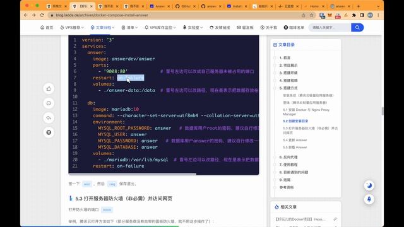This screenshot has width=404, height=227.
Task: Open the 友情链接 nav item
Action: pos(220,27)
